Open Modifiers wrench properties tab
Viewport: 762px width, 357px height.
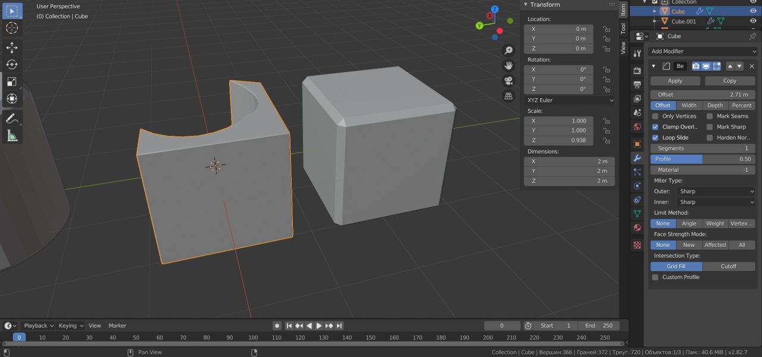pos(637,158)
